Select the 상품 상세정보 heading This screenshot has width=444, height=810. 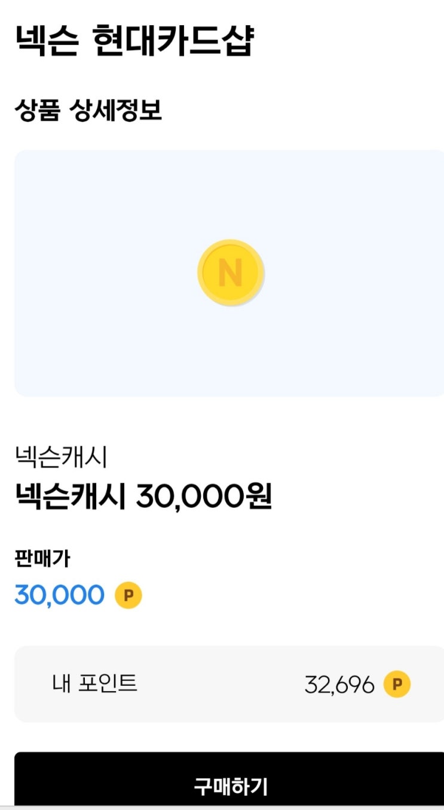click(88, 111)
